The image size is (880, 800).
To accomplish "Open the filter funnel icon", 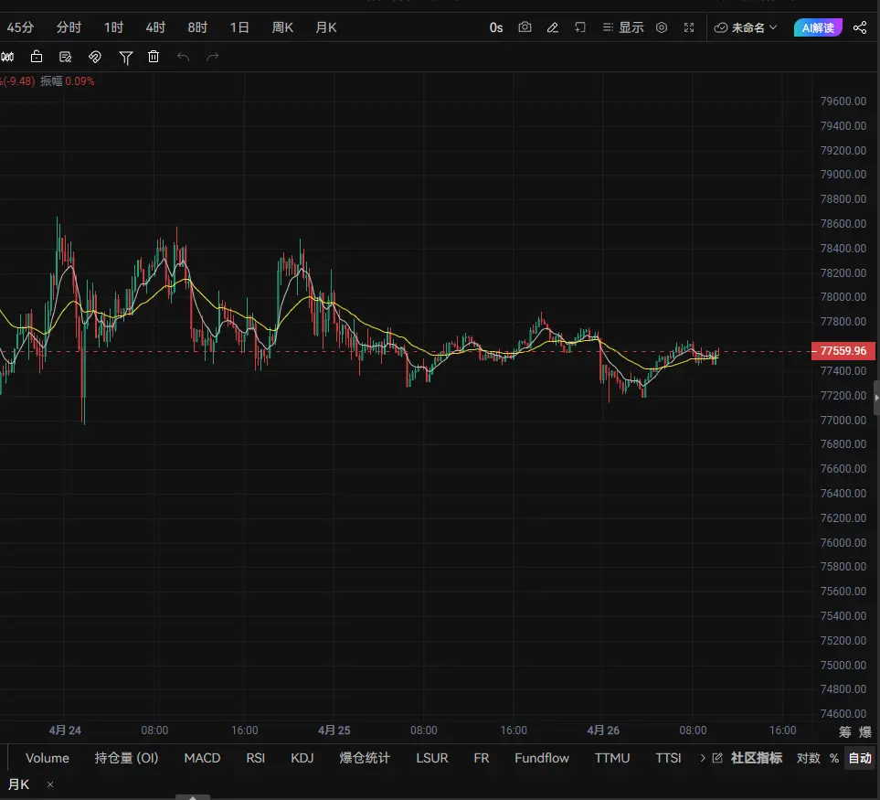I will 126,58.
